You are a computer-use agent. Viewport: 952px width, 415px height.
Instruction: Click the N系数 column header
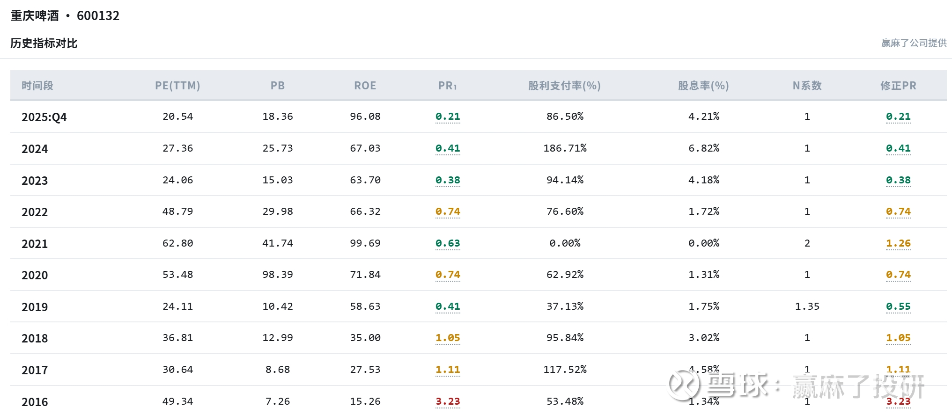[807, 86]
